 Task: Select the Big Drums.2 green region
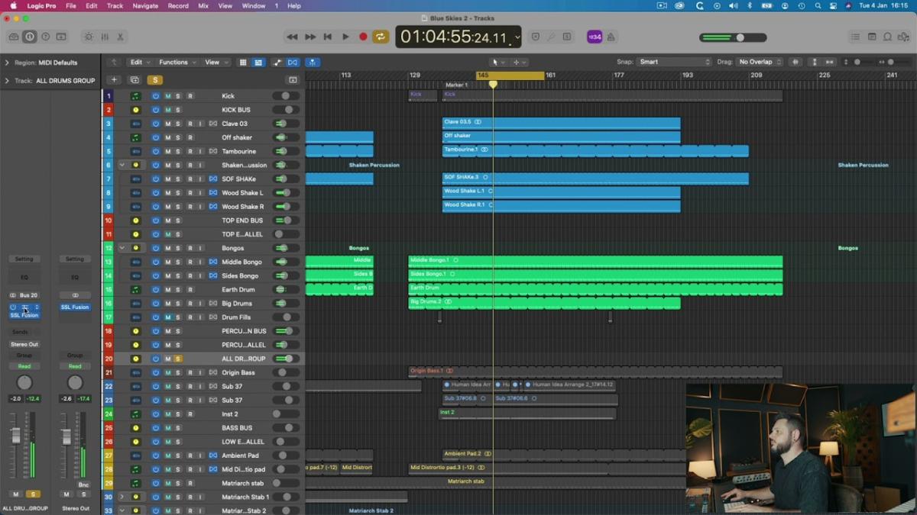[544, 303]
